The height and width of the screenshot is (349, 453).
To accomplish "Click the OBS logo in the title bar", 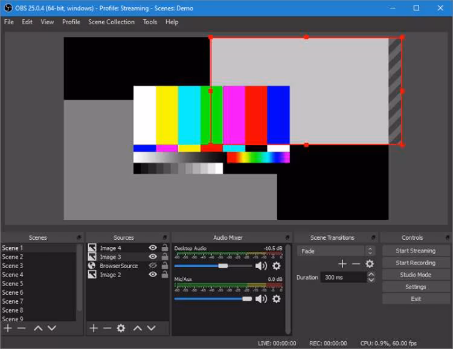I will click(8, 8).
